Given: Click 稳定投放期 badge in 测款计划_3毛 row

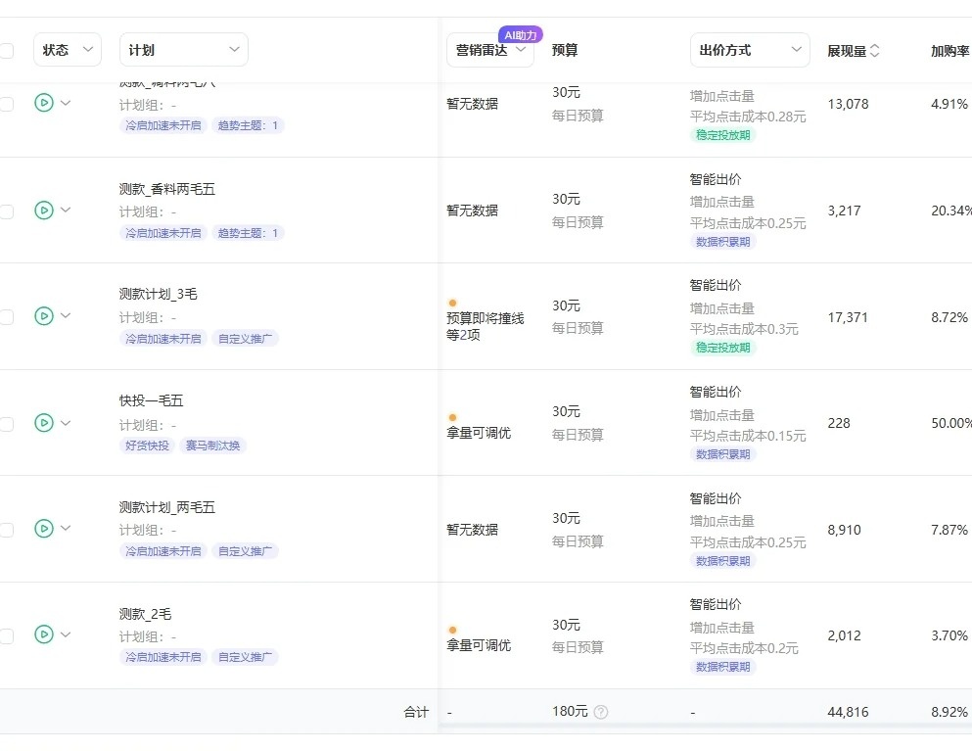Looking at the screenshot, I should (x=722, y=348).
